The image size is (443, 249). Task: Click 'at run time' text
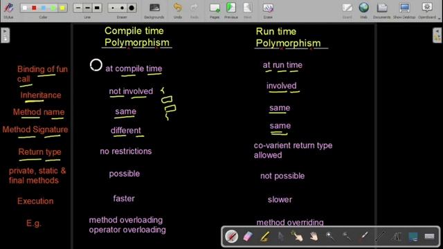click(282, 65)
